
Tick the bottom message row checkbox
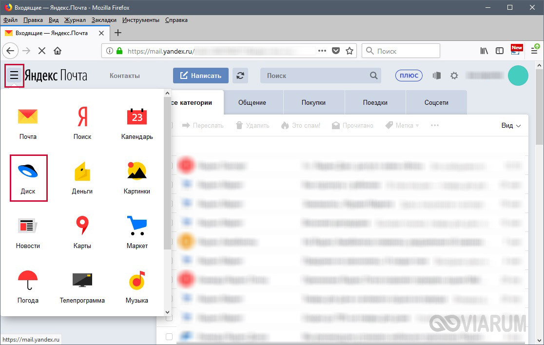pyautogui.click(x=169, y=336)
